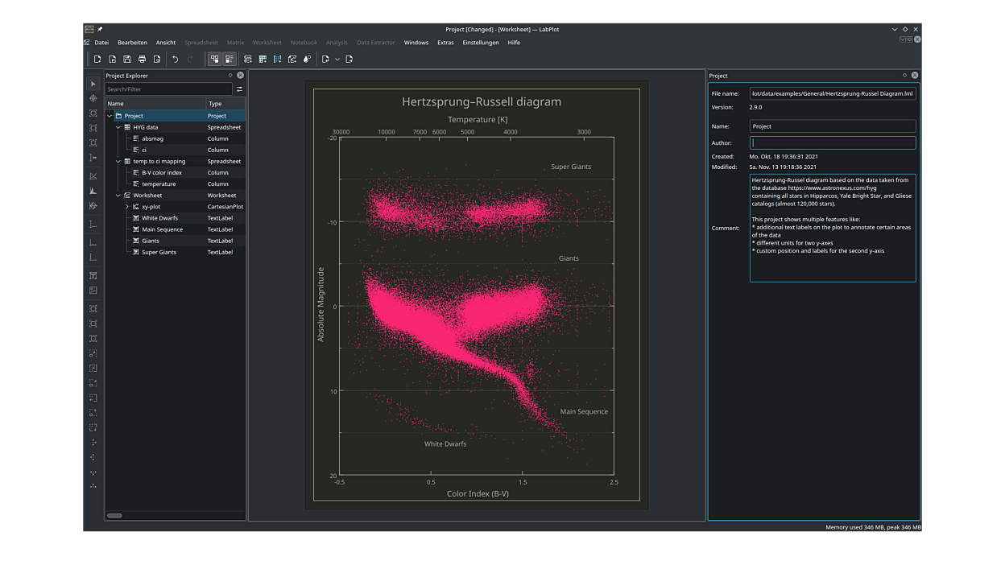Click the water-drop theme icon in toolbar

(307, 60)
